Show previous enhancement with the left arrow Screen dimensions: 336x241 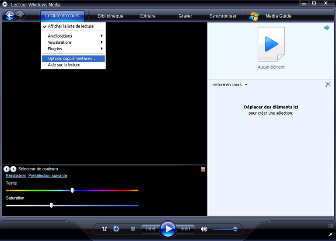(7, 169)
